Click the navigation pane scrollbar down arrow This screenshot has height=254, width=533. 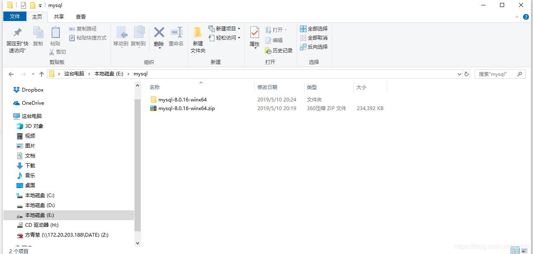point(138,243)
